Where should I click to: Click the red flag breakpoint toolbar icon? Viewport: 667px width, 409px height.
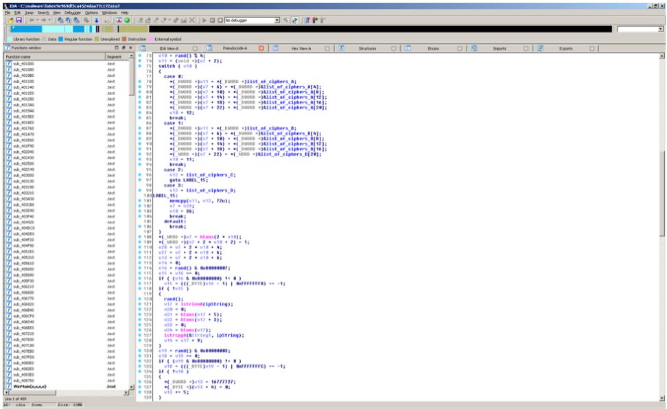click(315, 20)
